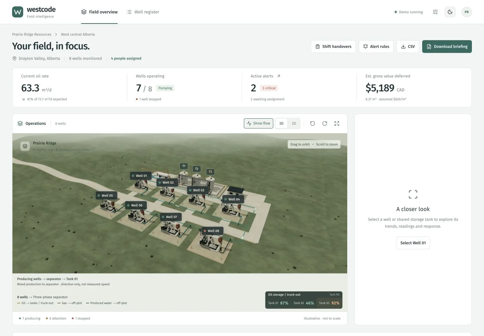Export data with the CSV button
This screenshot has width=484, height=336.
(408, 47)
